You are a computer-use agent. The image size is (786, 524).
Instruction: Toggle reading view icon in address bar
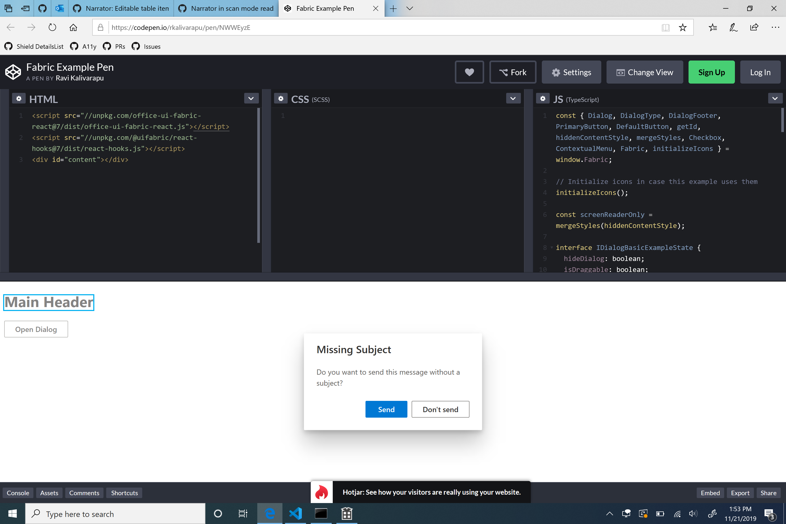point(665,28)
